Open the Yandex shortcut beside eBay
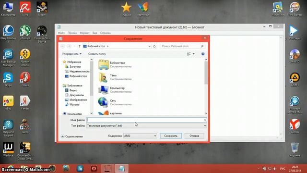 (25, 102)
